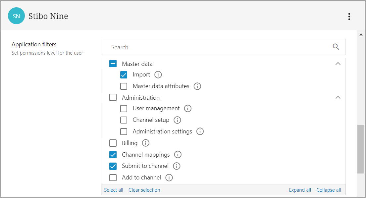The height and width of the screenshot is (198, 366).
Task: Collapse the Master data group
Action: tap(338, 64)
